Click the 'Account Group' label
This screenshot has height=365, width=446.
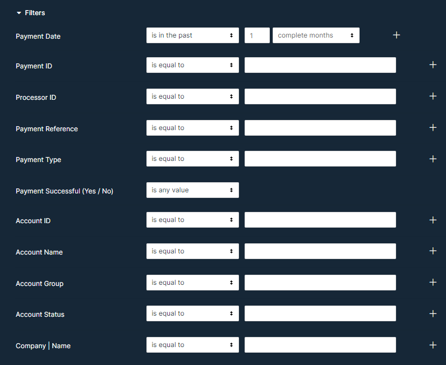pyautogui.click(x=39, y=283)
